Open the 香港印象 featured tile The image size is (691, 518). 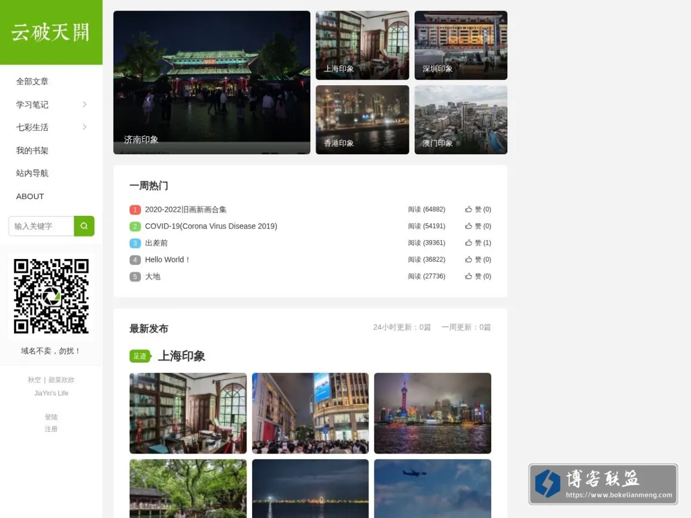point(362,120)
